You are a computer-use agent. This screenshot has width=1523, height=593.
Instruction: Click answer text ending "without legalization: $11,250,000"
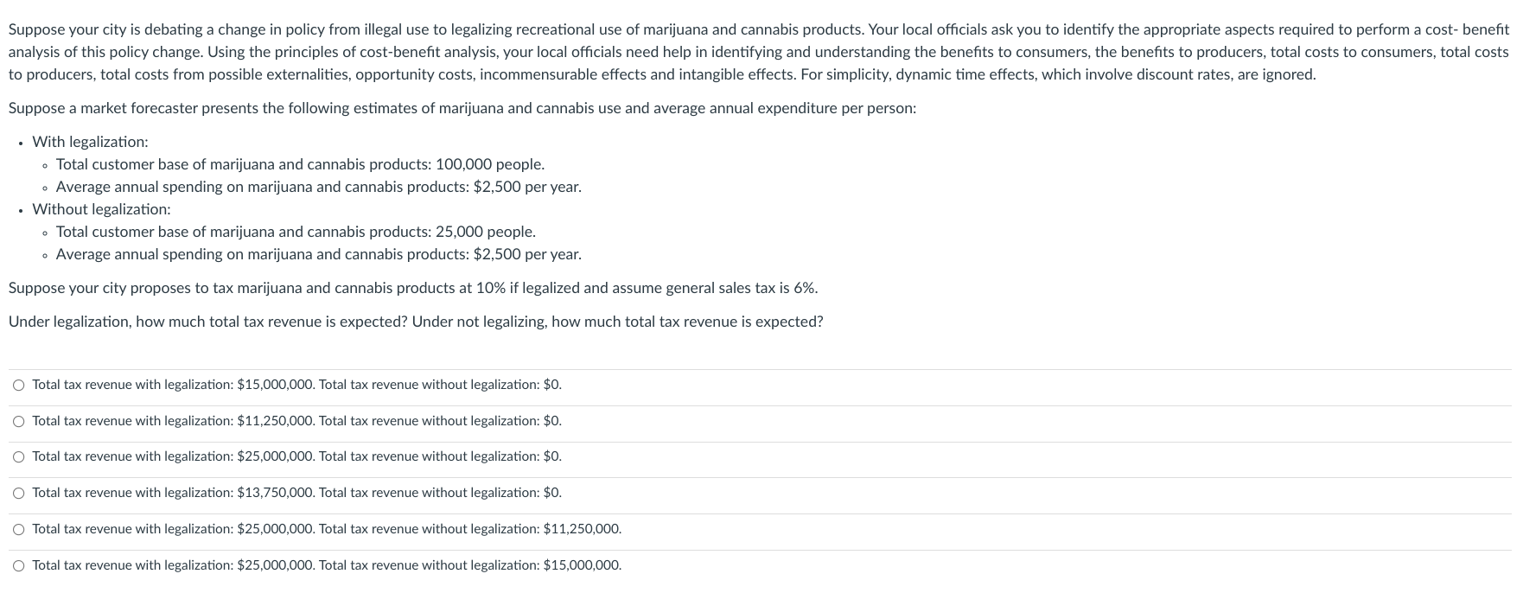pos(327,529)
